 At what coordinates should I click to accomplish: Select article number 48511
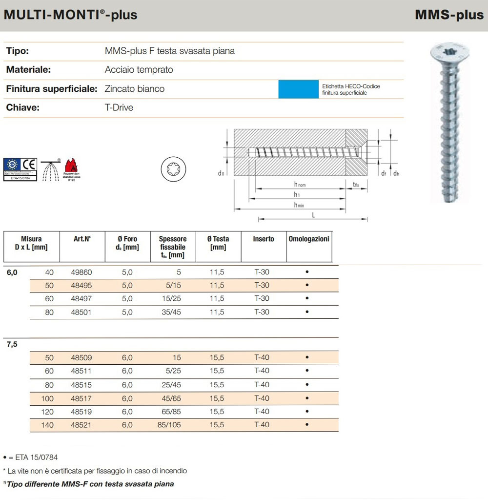[x=81, y=371]
